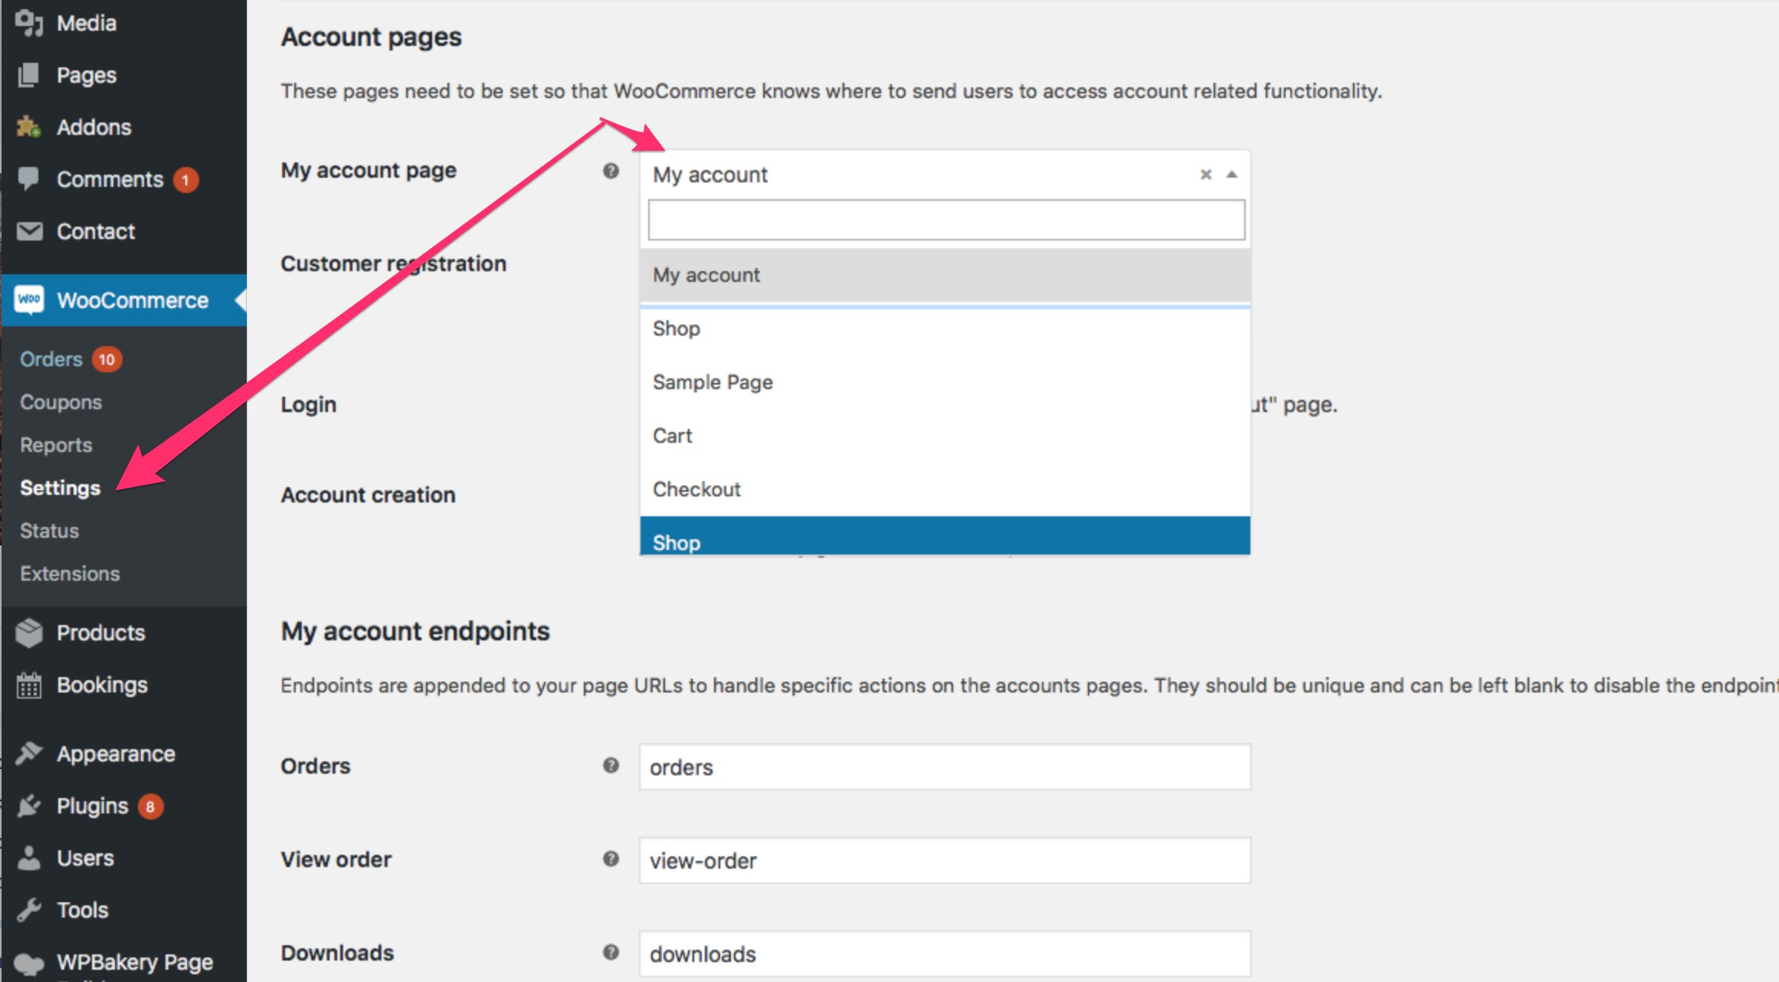Open WooCommerce menu
1779x982 pixels.
[133, 300]
